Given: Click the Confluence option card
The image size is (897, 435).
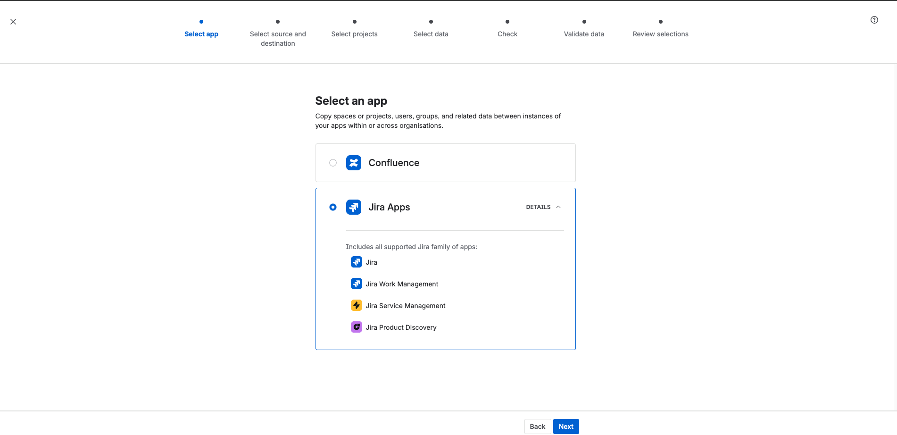Looking at the screenshot, I should pyautogui.click(x=445, y=163).
